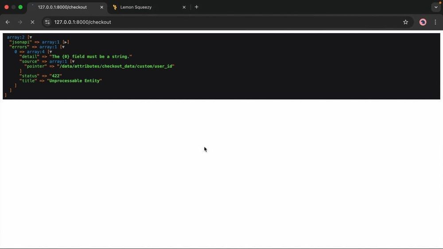Viewport: 443px width, 249px height.
Task: Close the checkout tab
Action: (102, 8)
